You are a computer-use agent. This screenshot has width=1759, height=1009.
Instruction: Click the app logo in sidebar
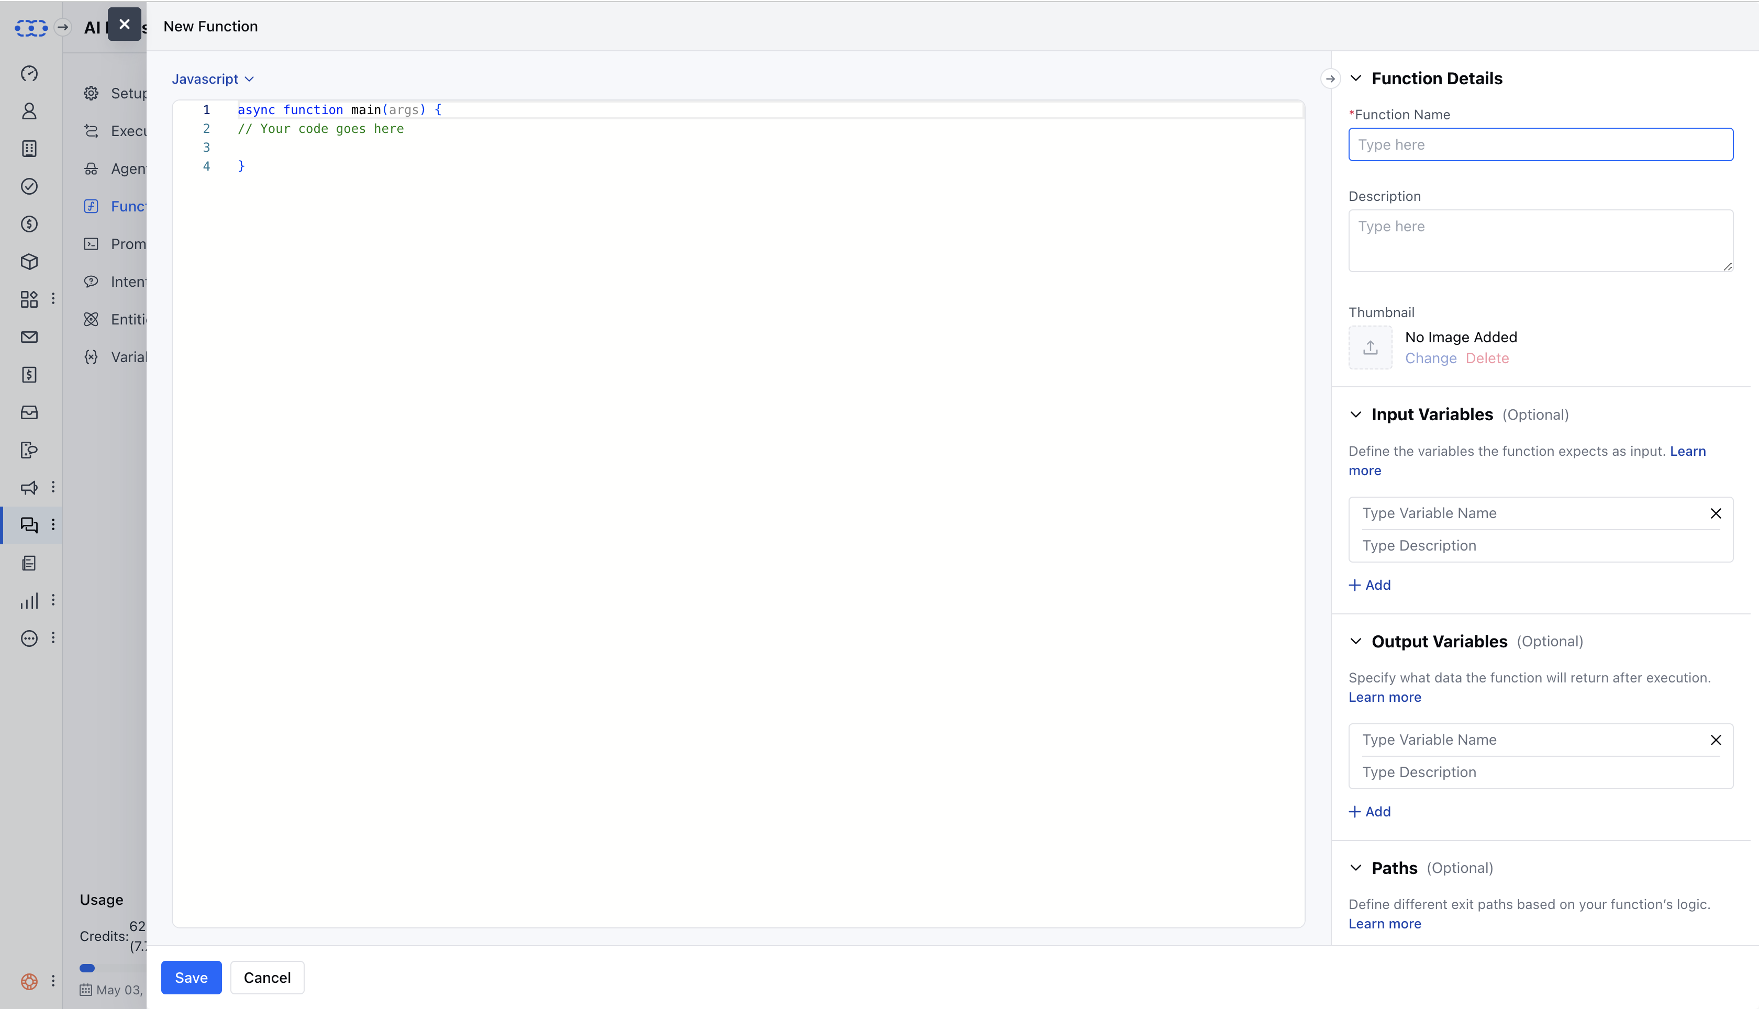point(31,28)
